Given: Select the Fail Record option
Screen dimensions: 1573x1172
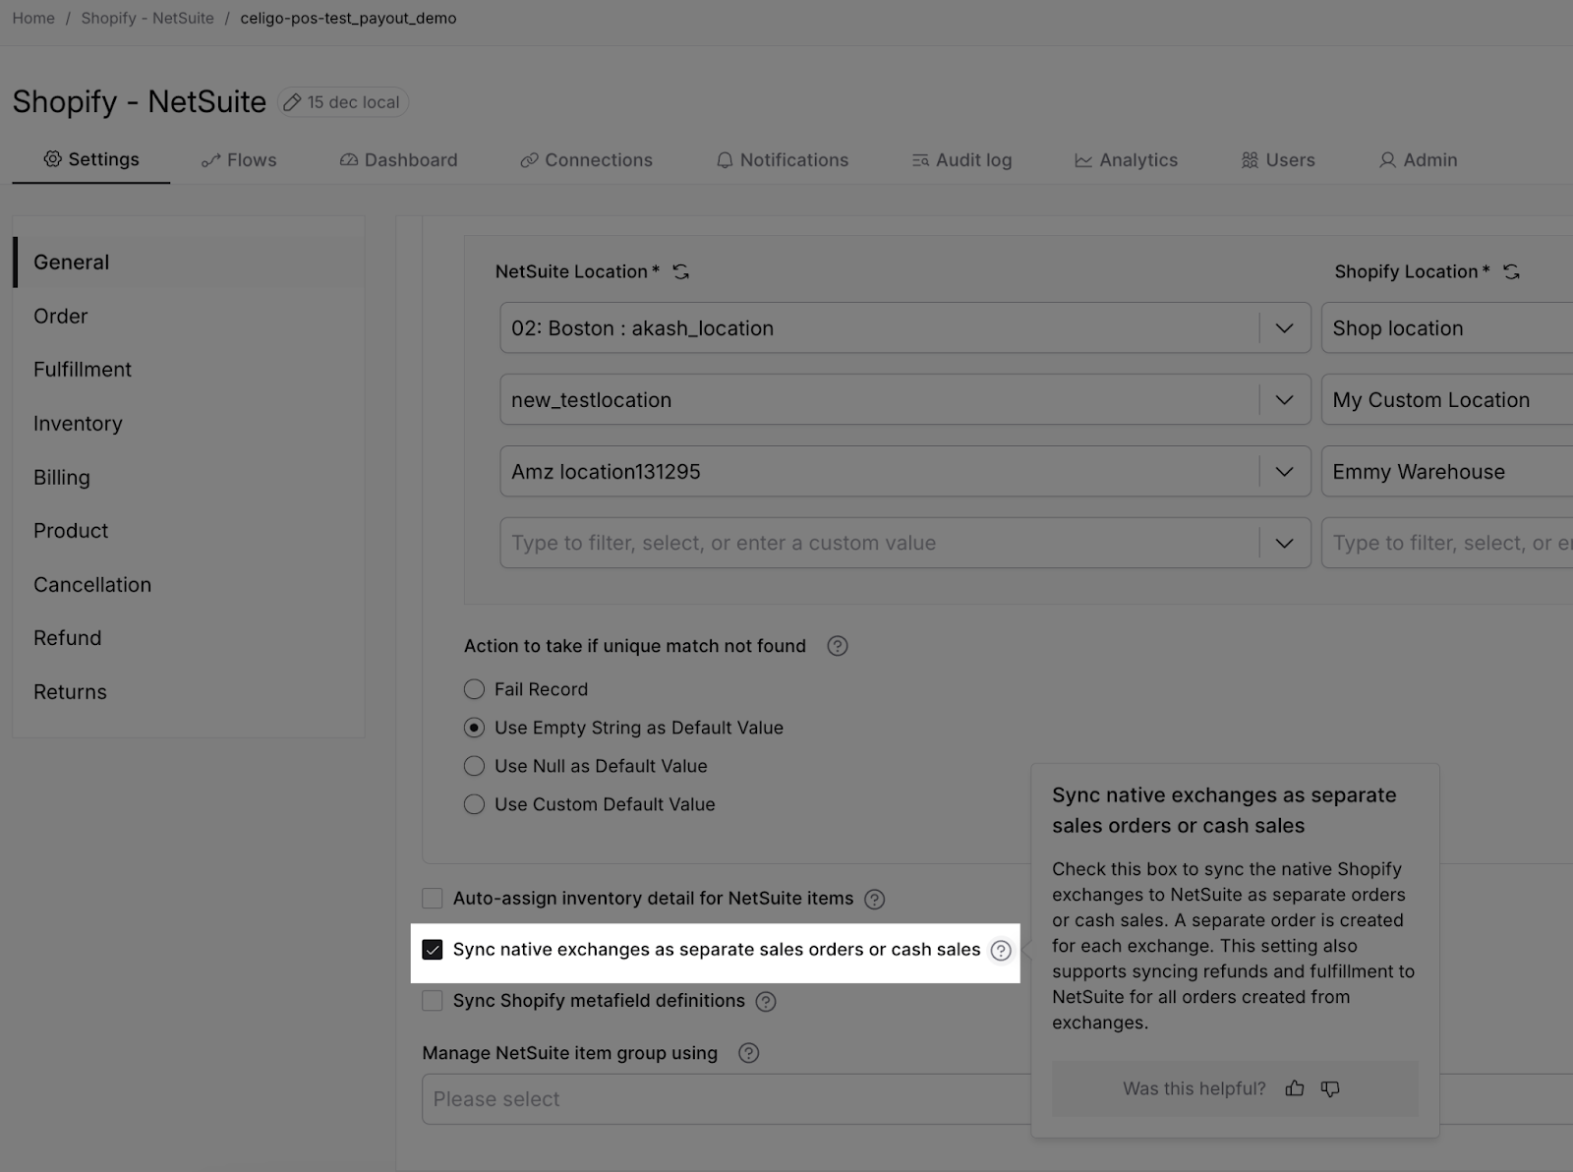Looking at the screenshot, I should click(x=474, y=689).
